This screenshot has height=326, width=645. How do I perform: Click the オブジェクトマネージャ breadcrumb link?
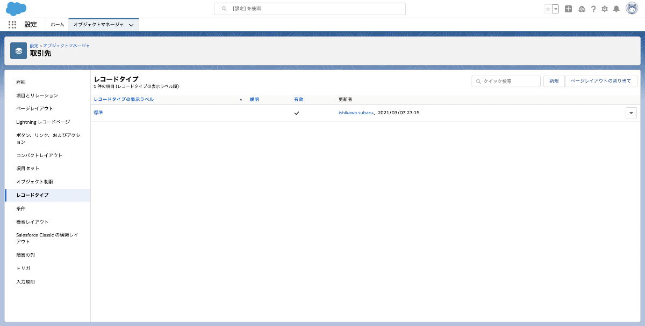point(67,46)
